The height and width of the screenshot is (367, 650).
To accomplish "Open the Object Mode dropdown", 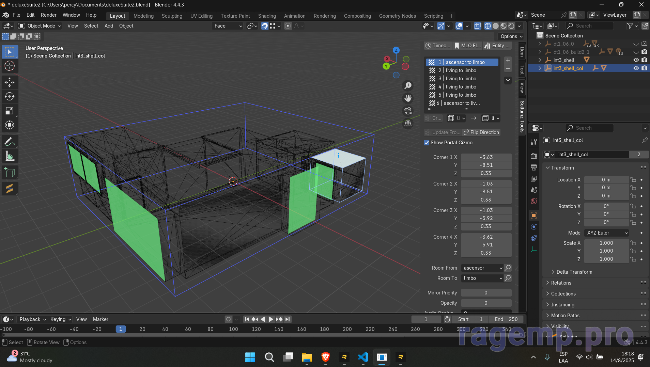I will (40, 26).
